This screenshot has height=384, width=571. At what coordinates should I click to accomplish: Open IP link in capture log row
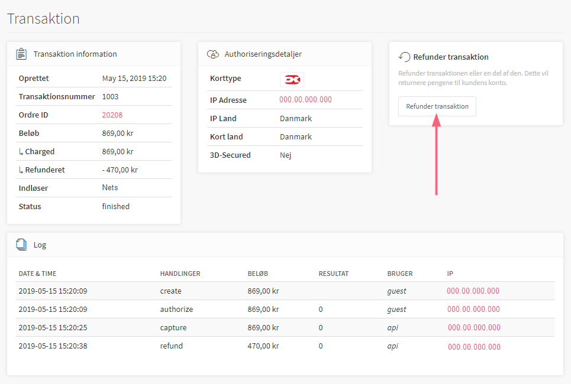pyautogui.click(x=474, y=328)
